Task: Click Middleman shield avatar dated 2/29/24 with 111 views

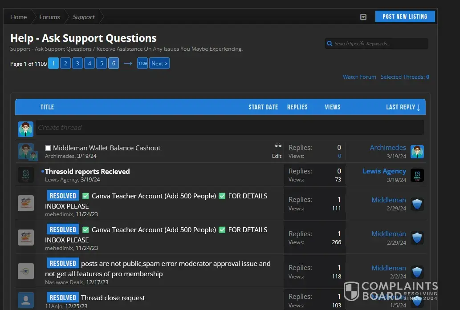Action: click(x=417, y=204)
